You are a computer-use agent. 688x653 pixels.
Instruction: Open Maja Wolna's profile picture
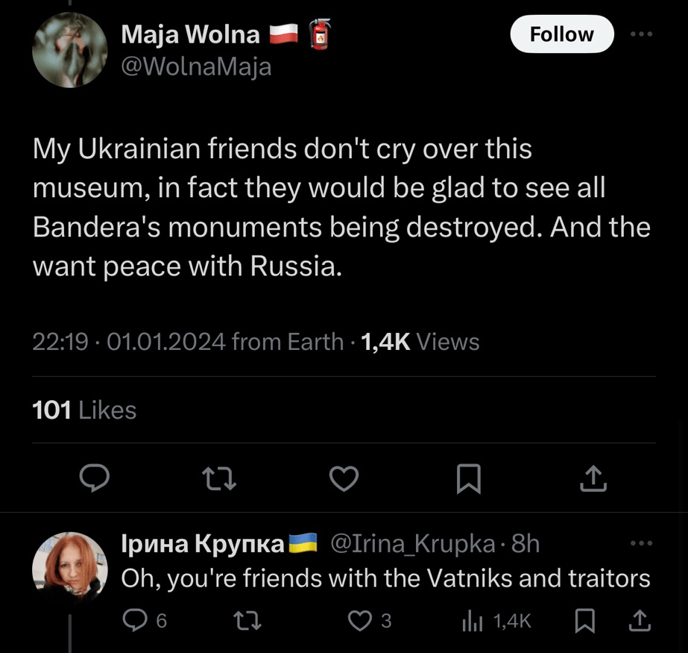[69, 50]
